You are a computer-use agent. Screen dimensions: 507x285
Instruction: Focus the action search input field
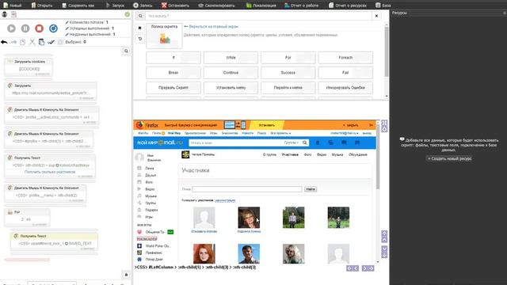(258, 16)
